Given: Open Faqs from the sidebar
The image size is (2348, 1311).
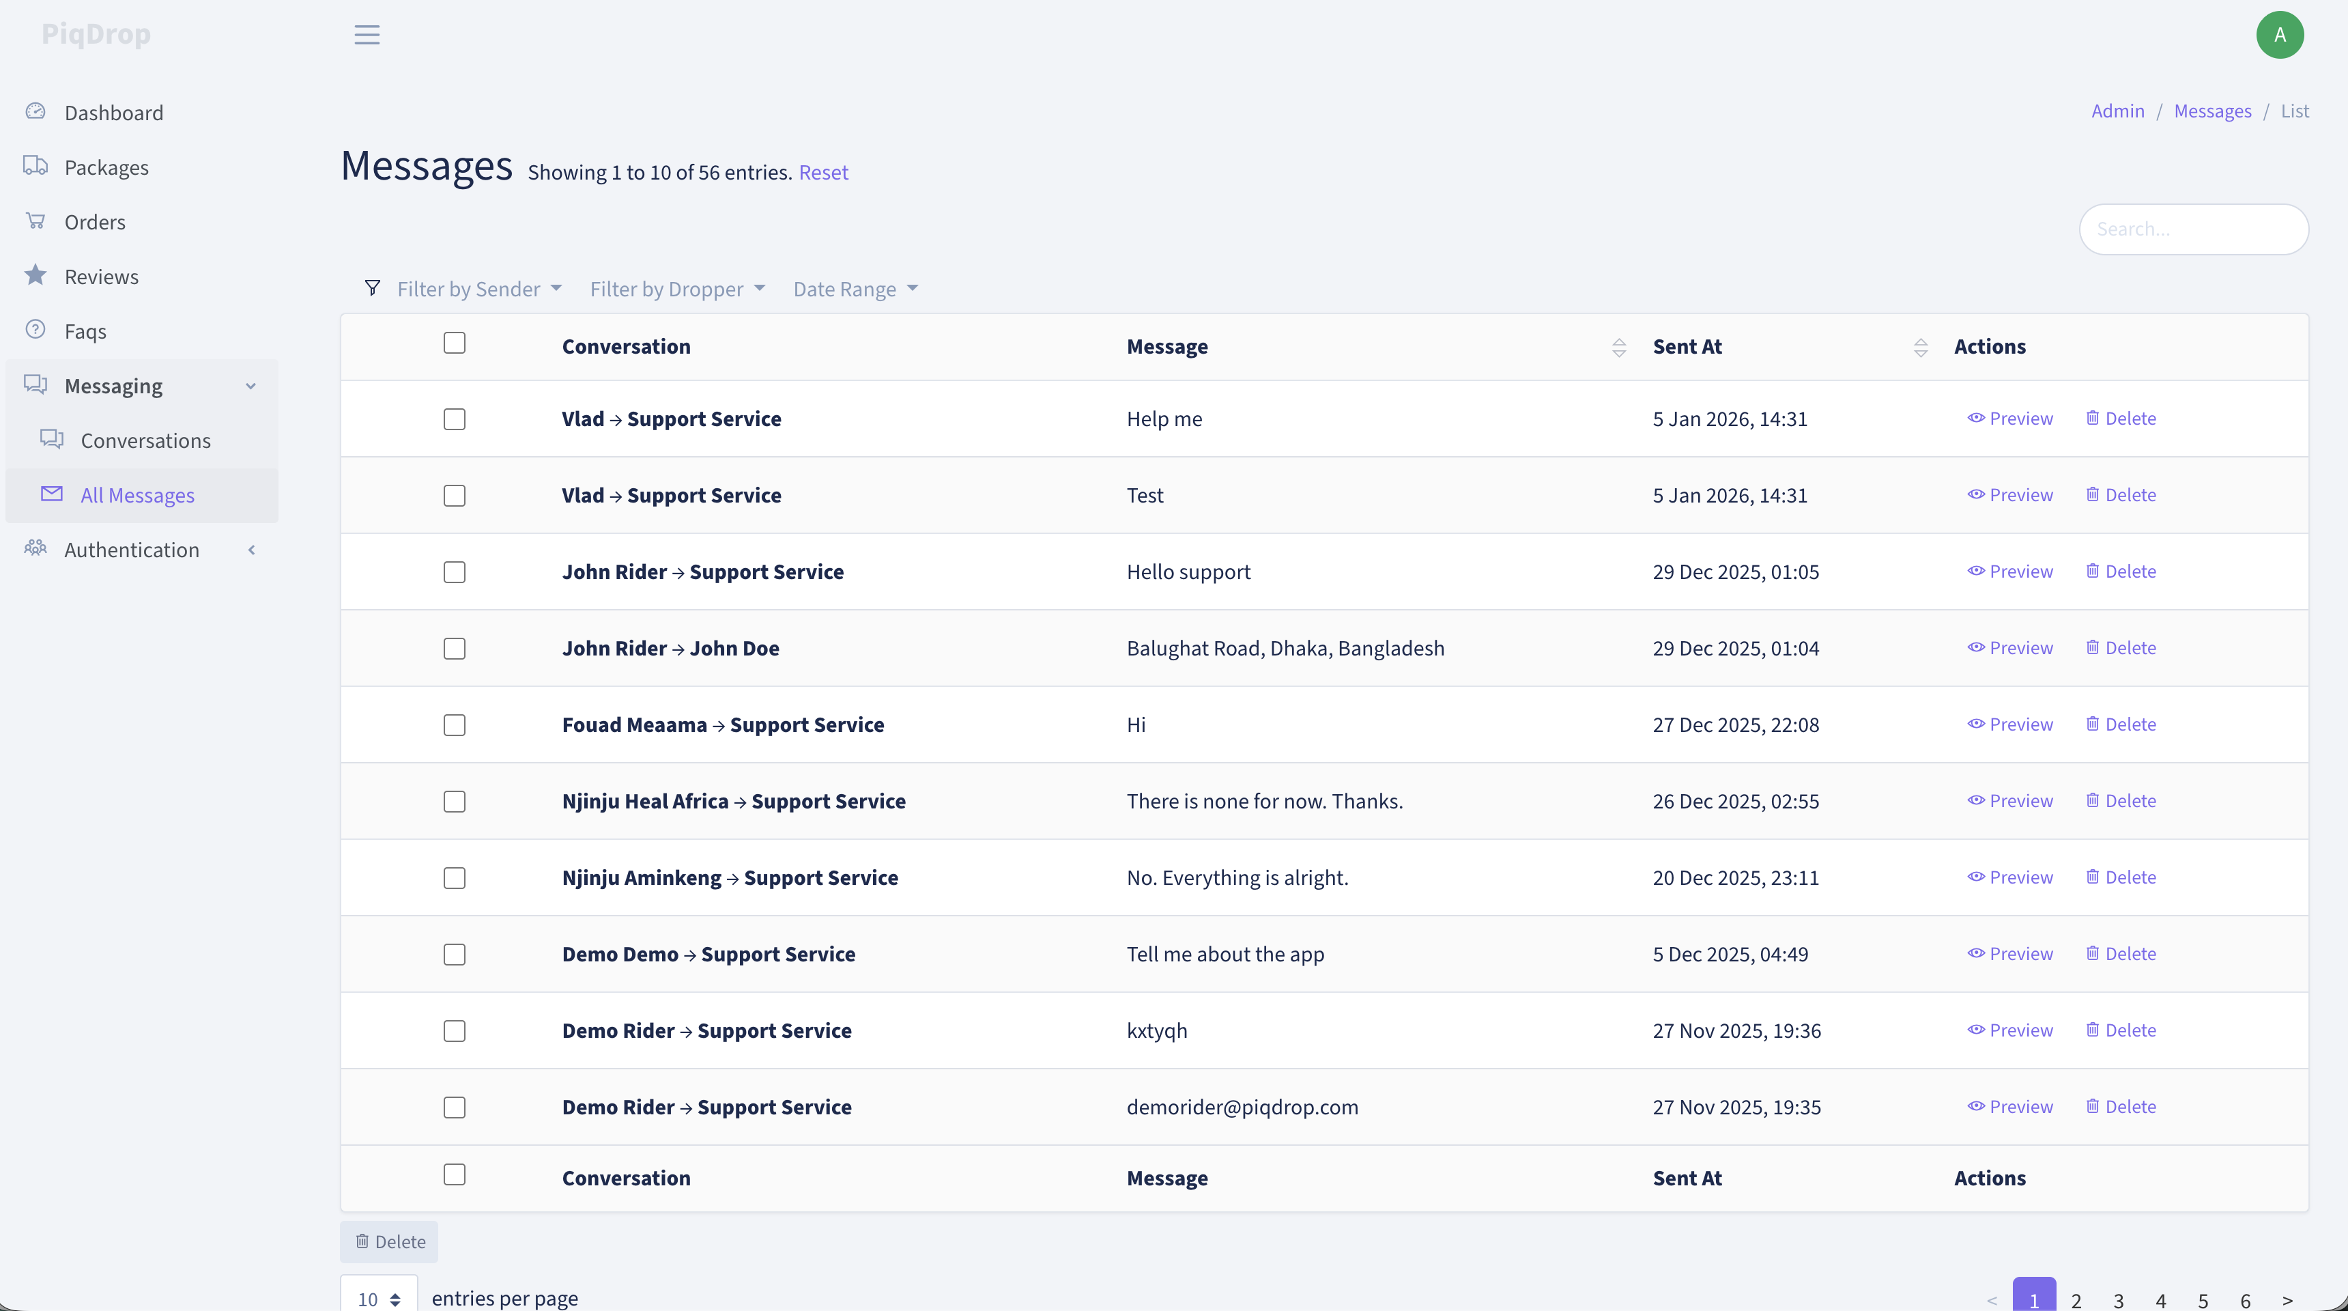Looking at the screenshot, I should coord(86,332).
